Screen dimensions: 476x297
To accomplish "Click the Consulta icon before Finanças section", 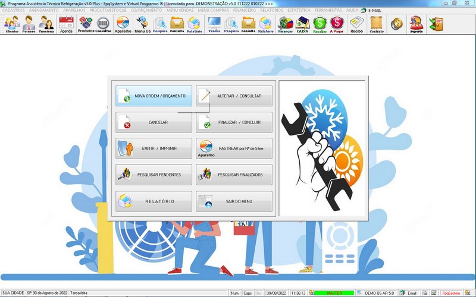I will 248,24.
